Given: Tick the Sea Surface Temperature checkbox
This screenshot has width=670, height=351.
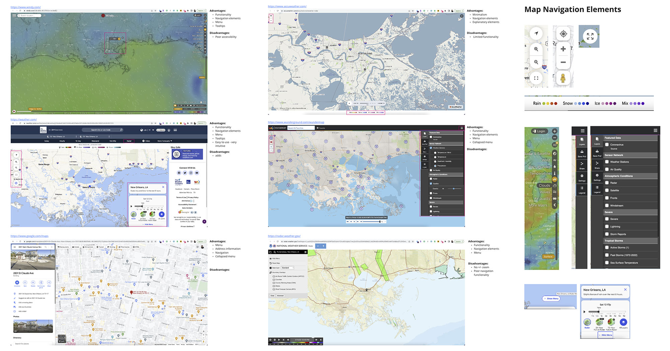Looking at the screenshot, I should coord(607,263).
